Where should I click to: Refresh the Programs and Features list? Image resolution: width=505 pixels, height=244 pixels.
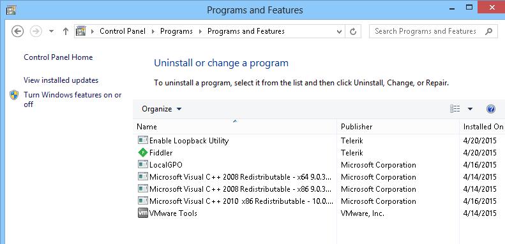[353, 31]
